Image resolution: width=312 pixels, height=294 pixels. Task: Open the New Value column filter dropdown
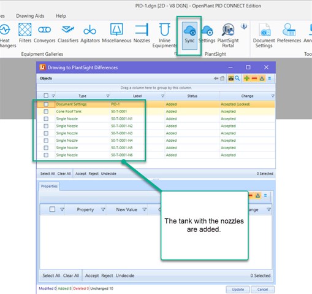(x=145, y=209)
